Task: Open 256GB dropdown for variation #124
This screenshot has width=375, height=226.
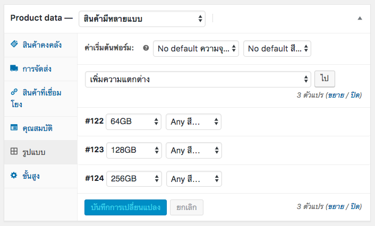Action: [x=134, y=179]
